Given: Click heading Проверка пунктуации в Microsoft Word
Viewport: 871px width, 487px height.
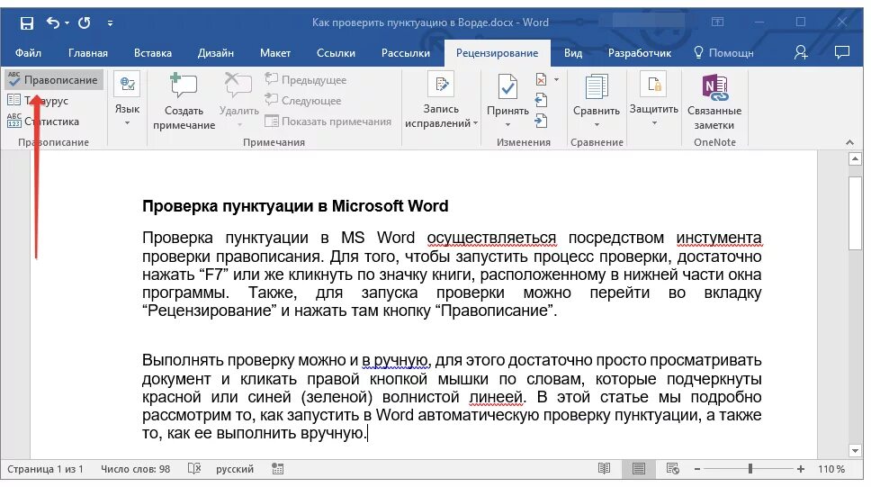Looking at the screenshot, I should 295,206.
